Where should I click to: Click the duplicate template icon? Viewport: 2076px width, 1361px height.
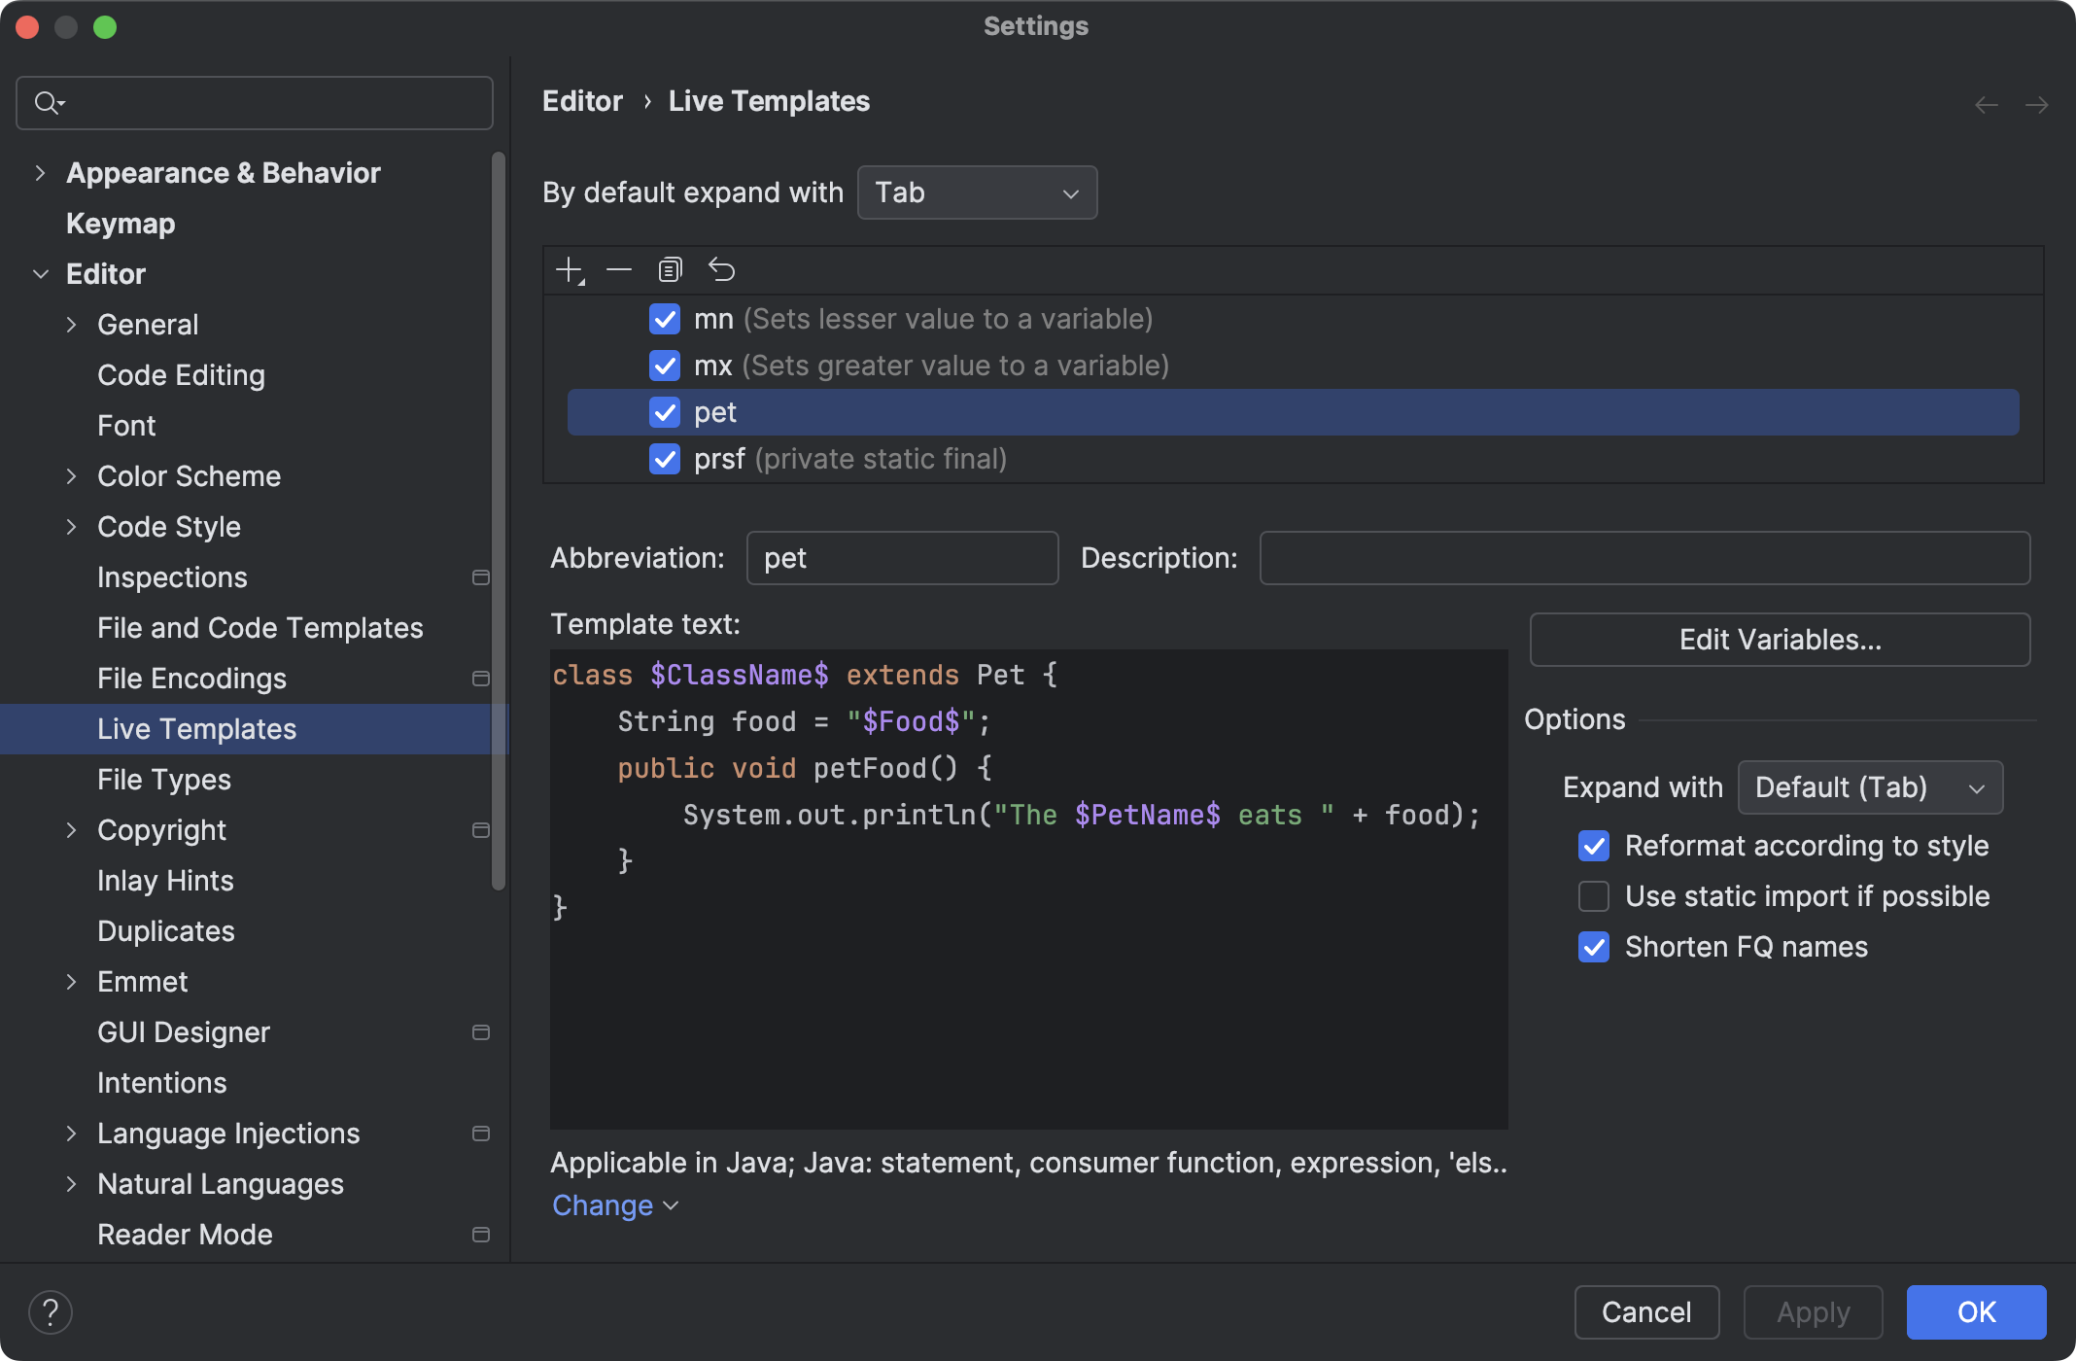[670, 269]
